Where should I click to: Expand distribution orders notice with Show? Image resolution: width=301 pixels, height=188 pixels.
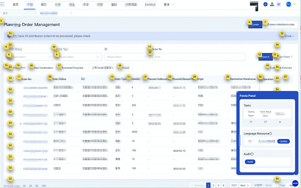[289, 36]
